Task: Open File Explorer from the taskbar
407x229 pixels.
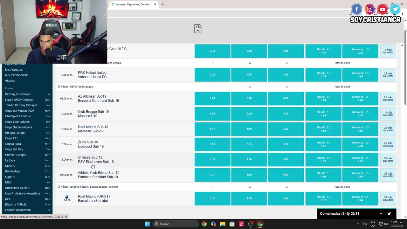Action: (223, 224)
